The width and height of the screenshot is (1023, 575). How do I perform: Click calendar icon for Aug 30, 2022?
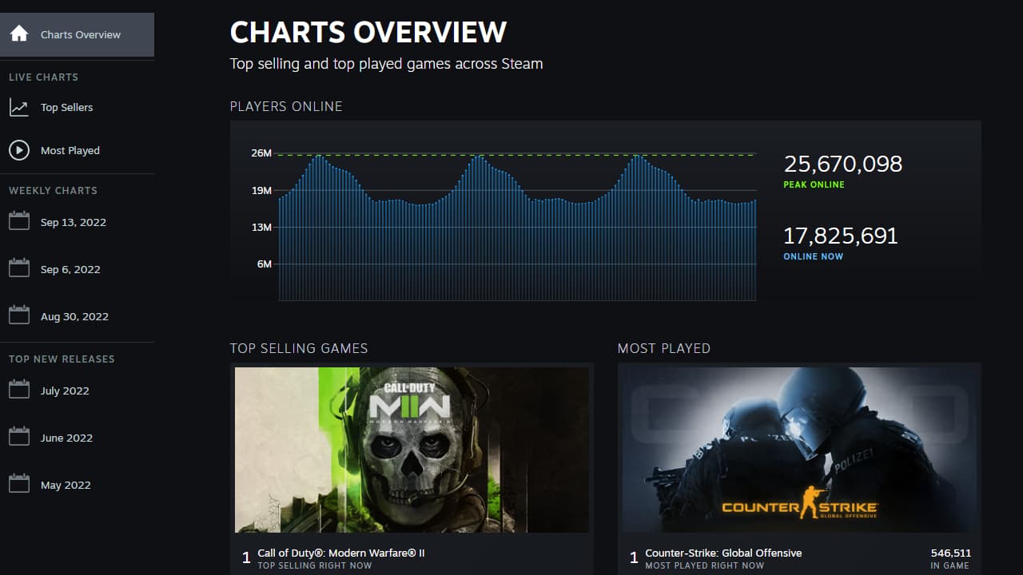(19, 315)
